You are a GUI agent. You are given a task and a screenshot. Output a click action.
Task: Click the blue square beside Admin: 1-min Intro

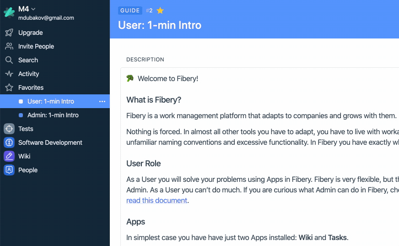pos(21,115)
